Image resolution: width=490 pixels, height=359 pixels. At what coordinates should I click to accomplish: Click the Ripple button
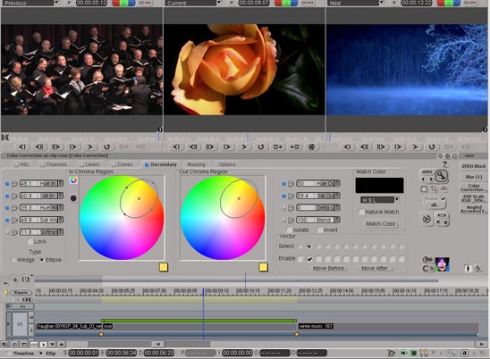coord(21,293)
